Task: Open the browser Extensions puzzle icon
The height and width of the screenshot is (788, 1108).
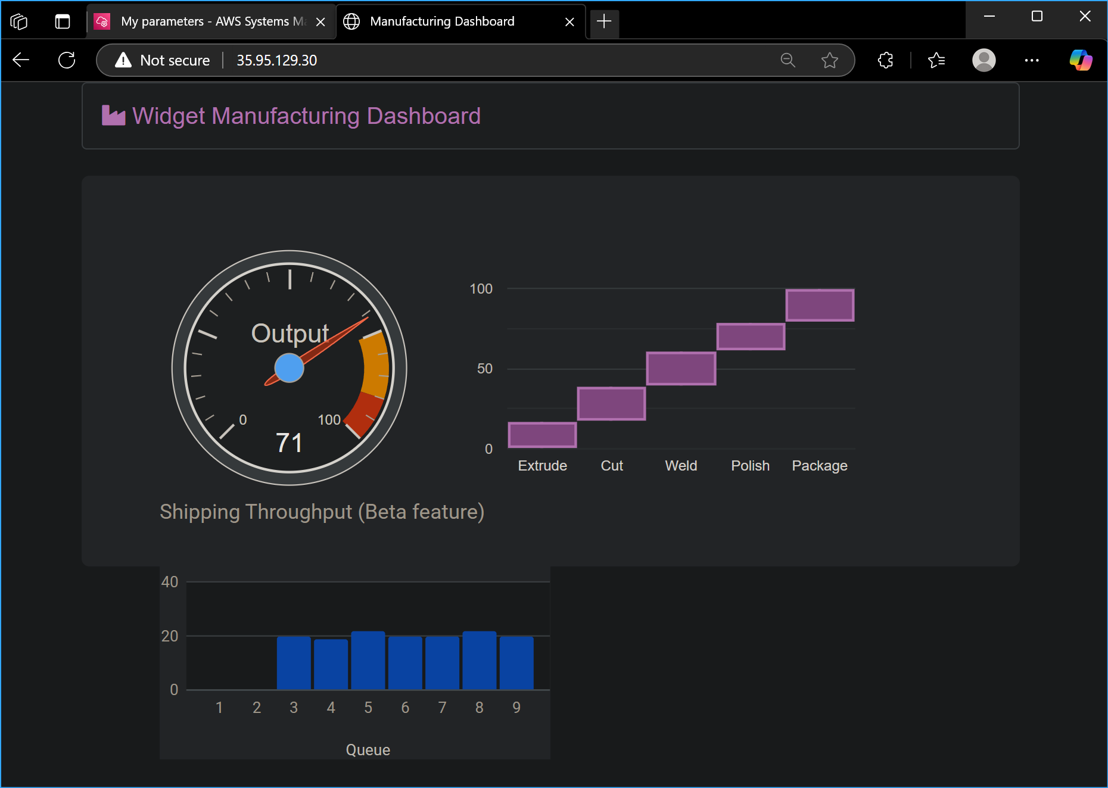Action: pos(885,60)
